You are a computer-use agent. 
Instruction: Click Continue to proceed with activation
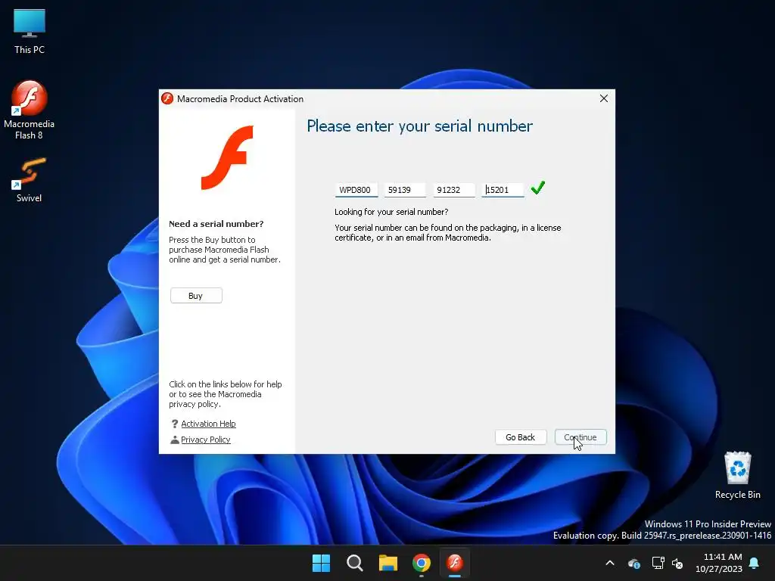click(x=580, y=437)
